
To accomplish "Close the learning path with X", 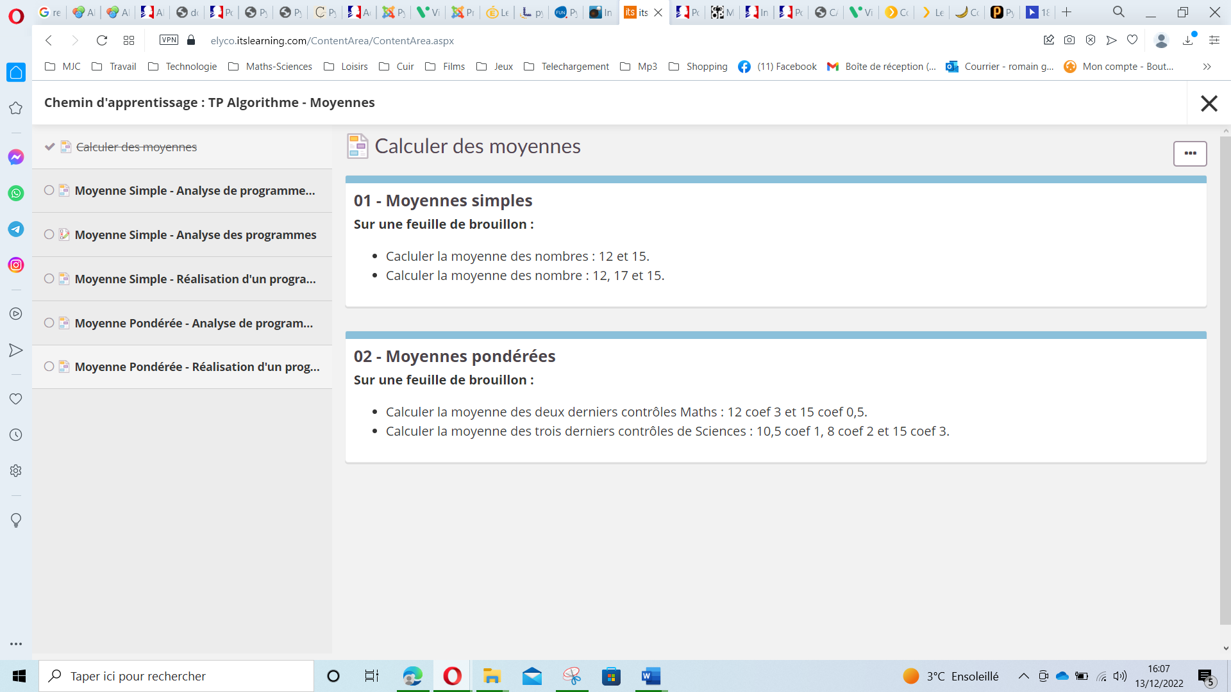I will coord(1209,103).
